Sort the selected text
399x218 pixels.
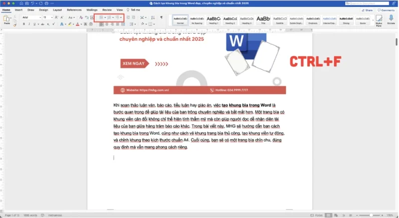coord(153,17)
